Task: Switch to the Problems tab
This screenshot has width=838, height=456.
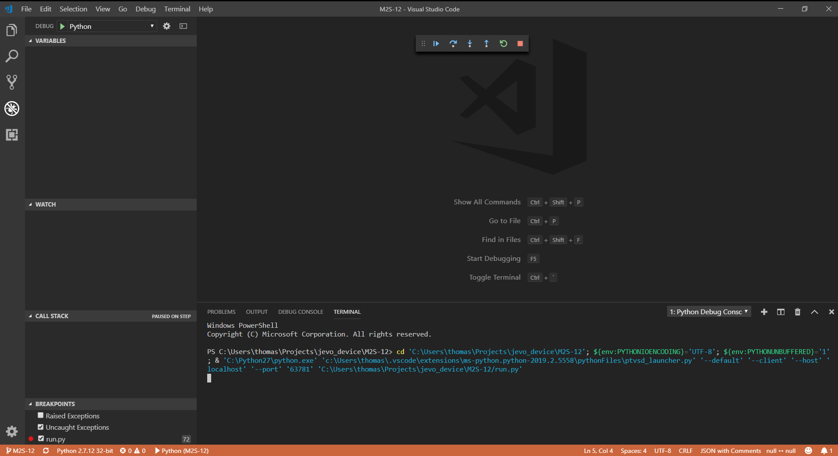Action: coord(221,312)
